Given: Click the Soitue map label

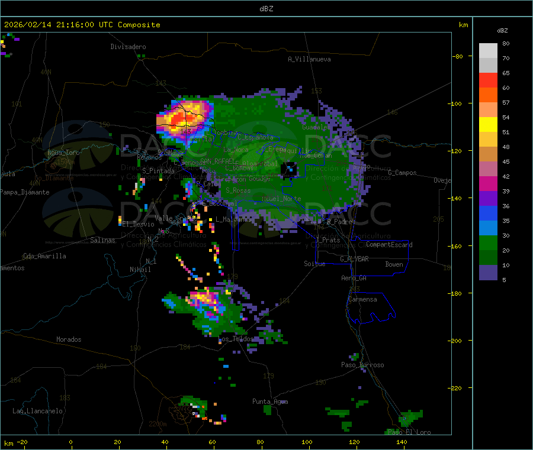Looking at the screenshot, I should tap(314, 263).
